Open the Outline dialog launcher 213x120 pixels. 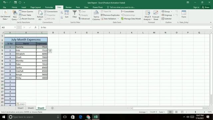[178, 22]
